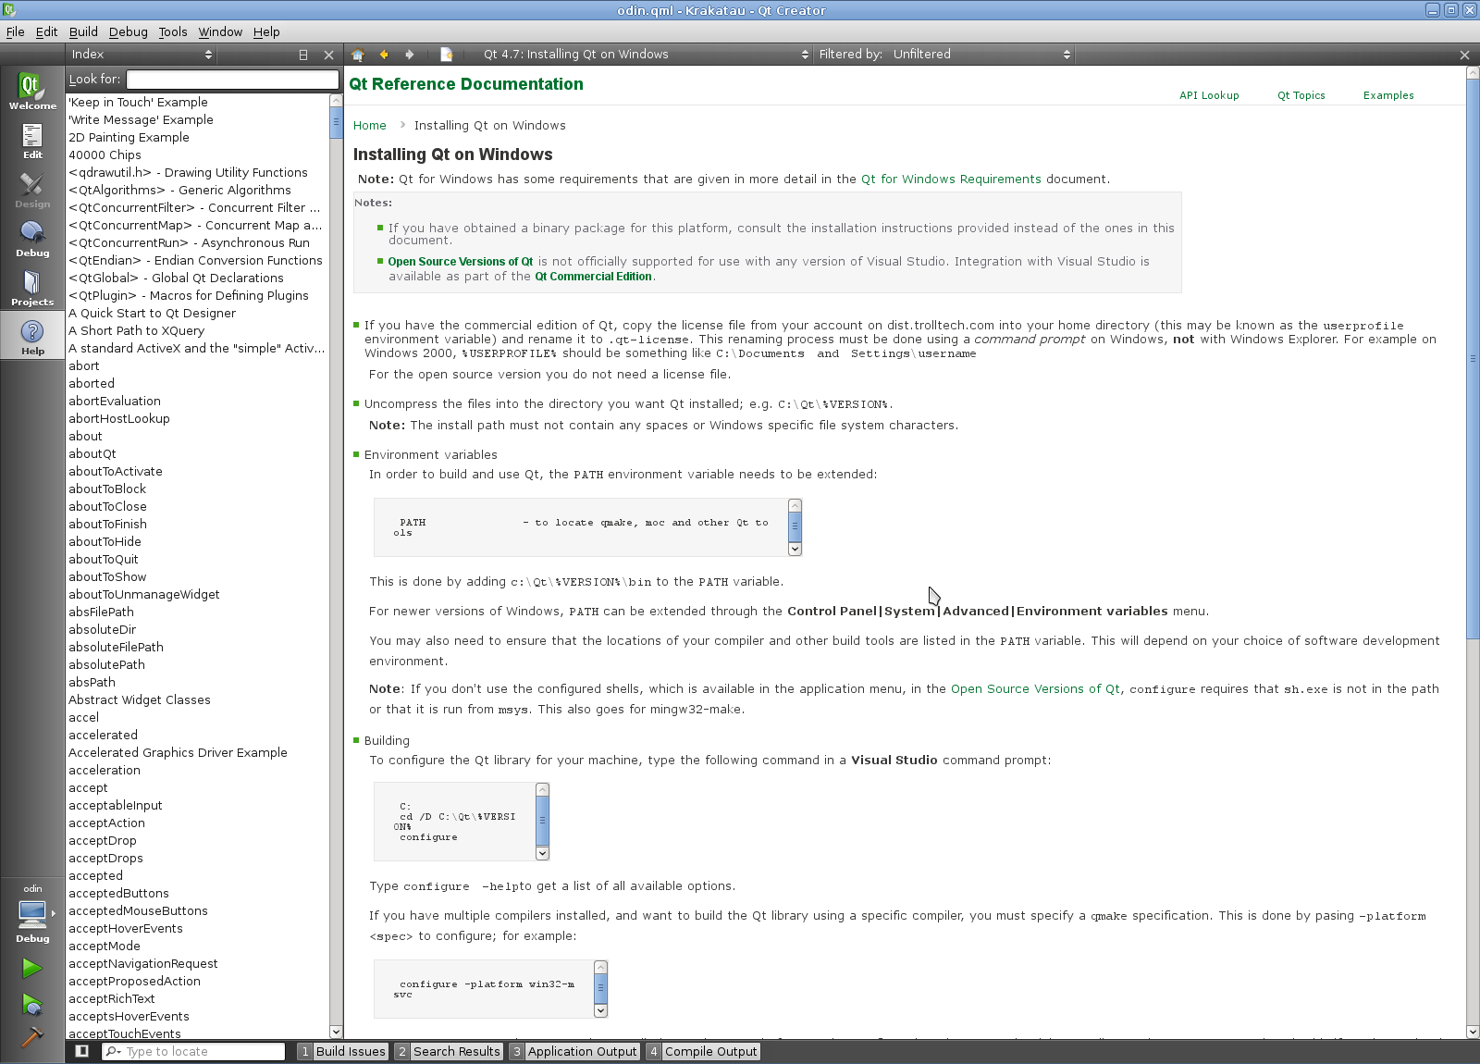Start debugging with the debug run button

32,1004
